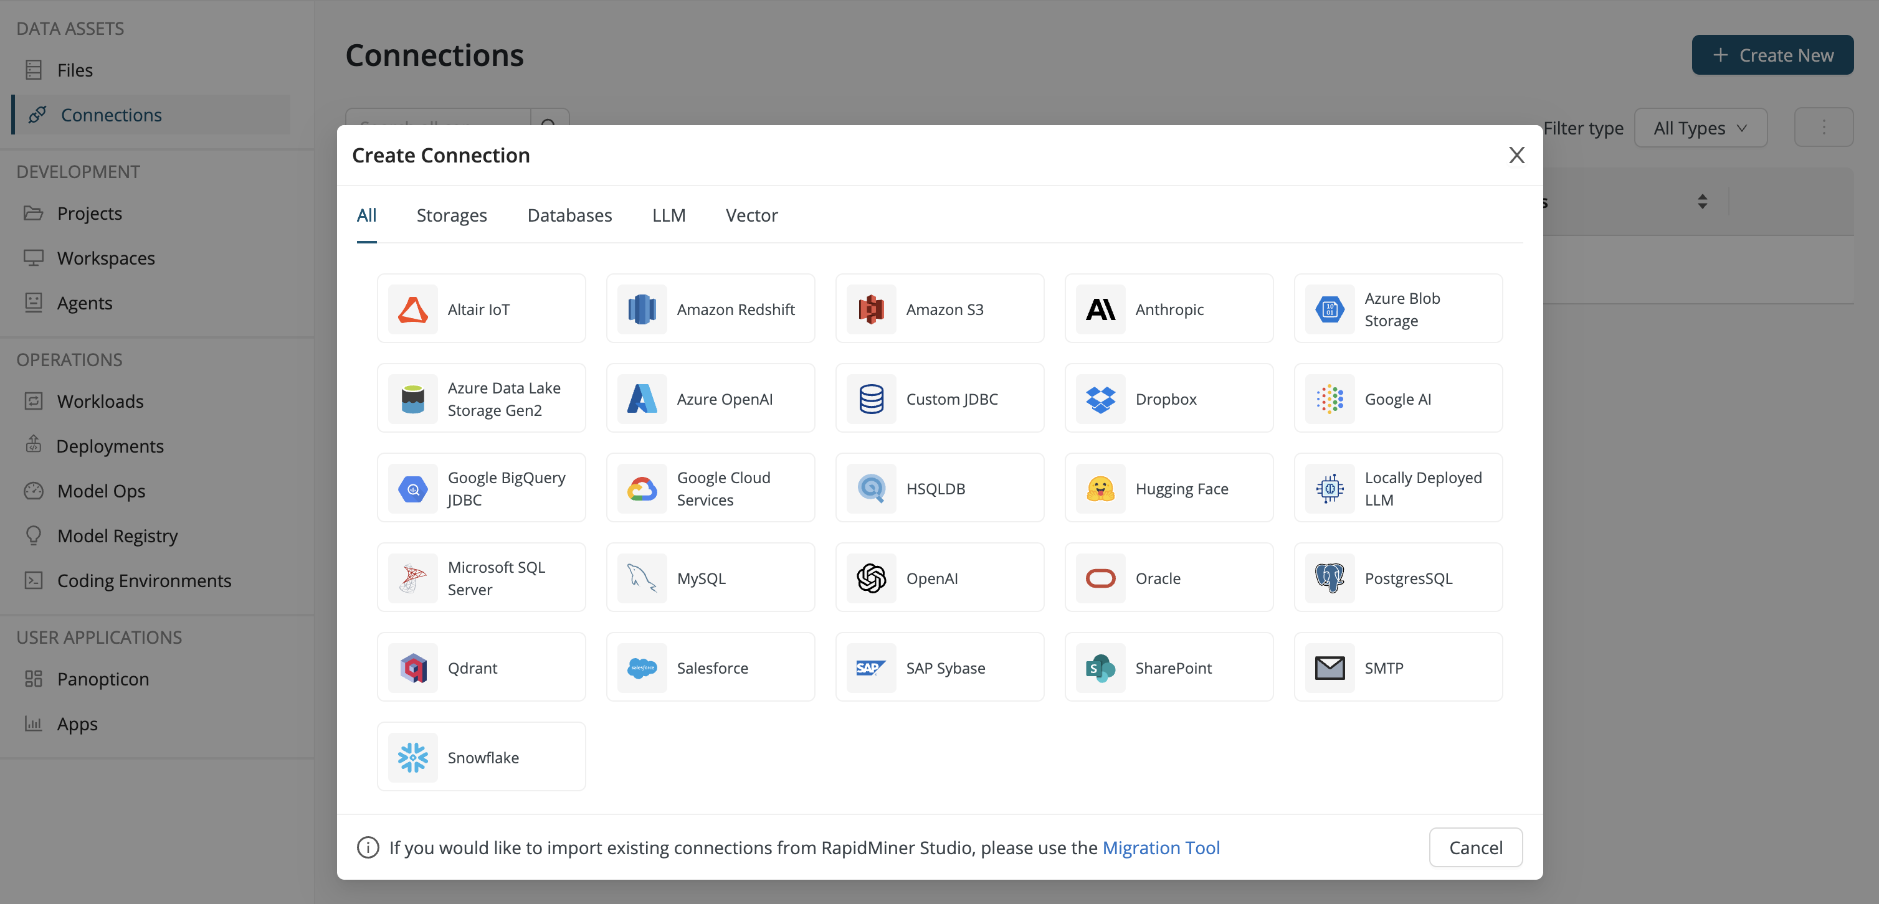This screenshot has height=904, width=1879.
Task: Close the Create Connection dialog
Action: (x=1516, y=155)
